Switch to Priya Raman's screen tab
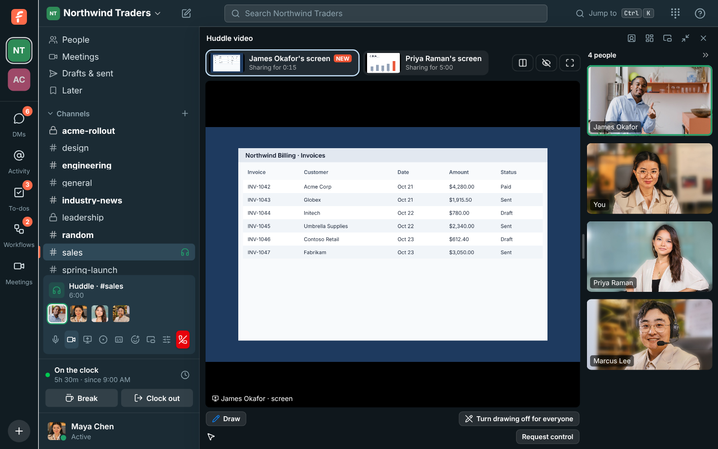 pyautogui.click(x=426, y=63)
